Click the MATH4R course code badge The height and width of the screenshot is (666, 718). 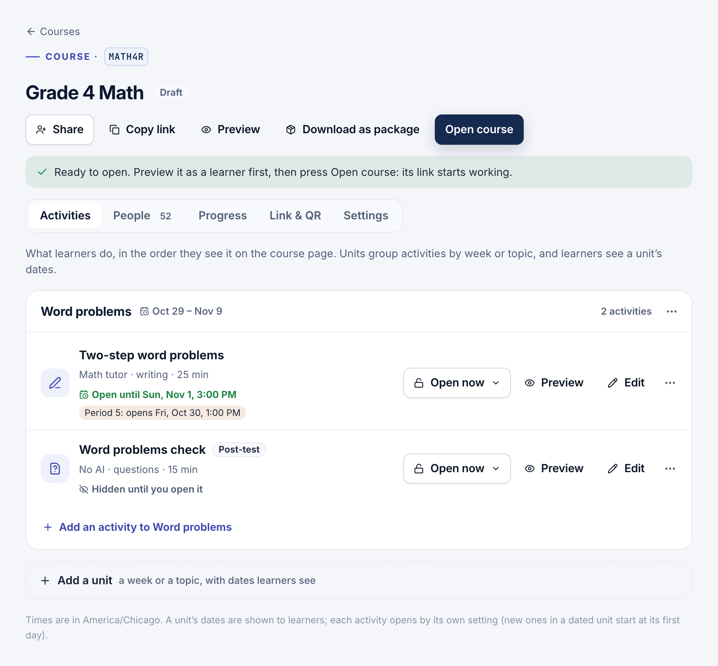[x=126, y=57]
